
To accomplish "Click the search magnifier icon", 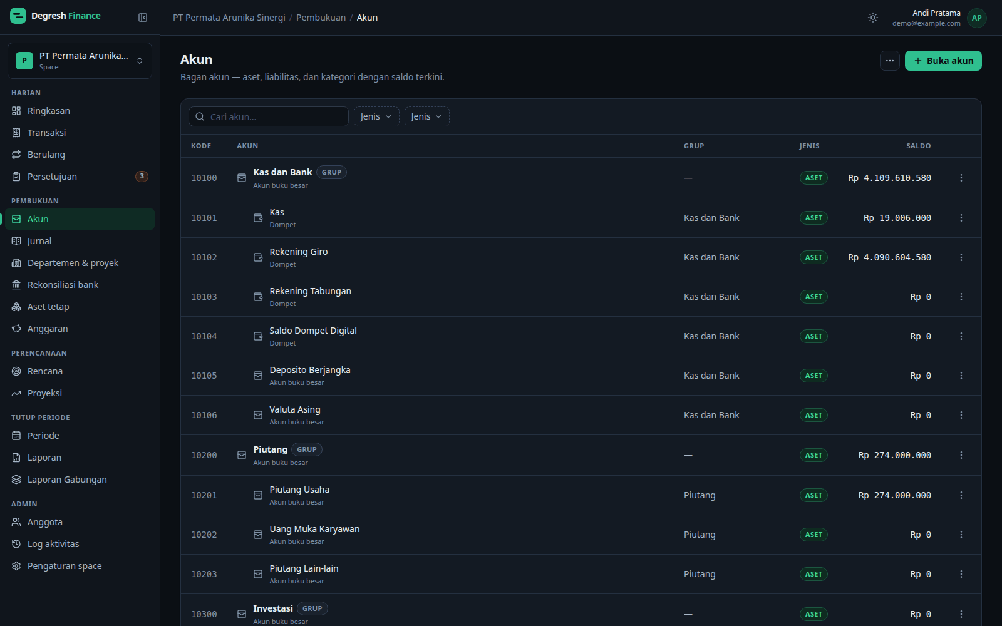I will tap(200, 116).
